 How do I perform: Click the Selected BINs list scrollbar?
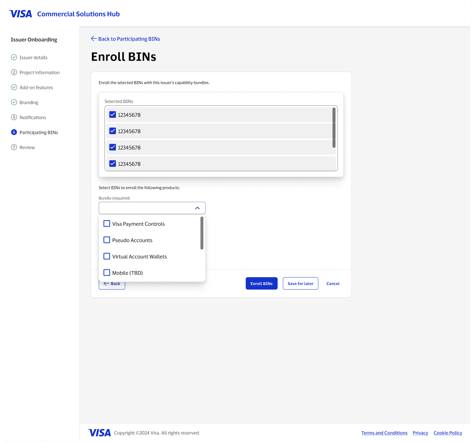334,128
